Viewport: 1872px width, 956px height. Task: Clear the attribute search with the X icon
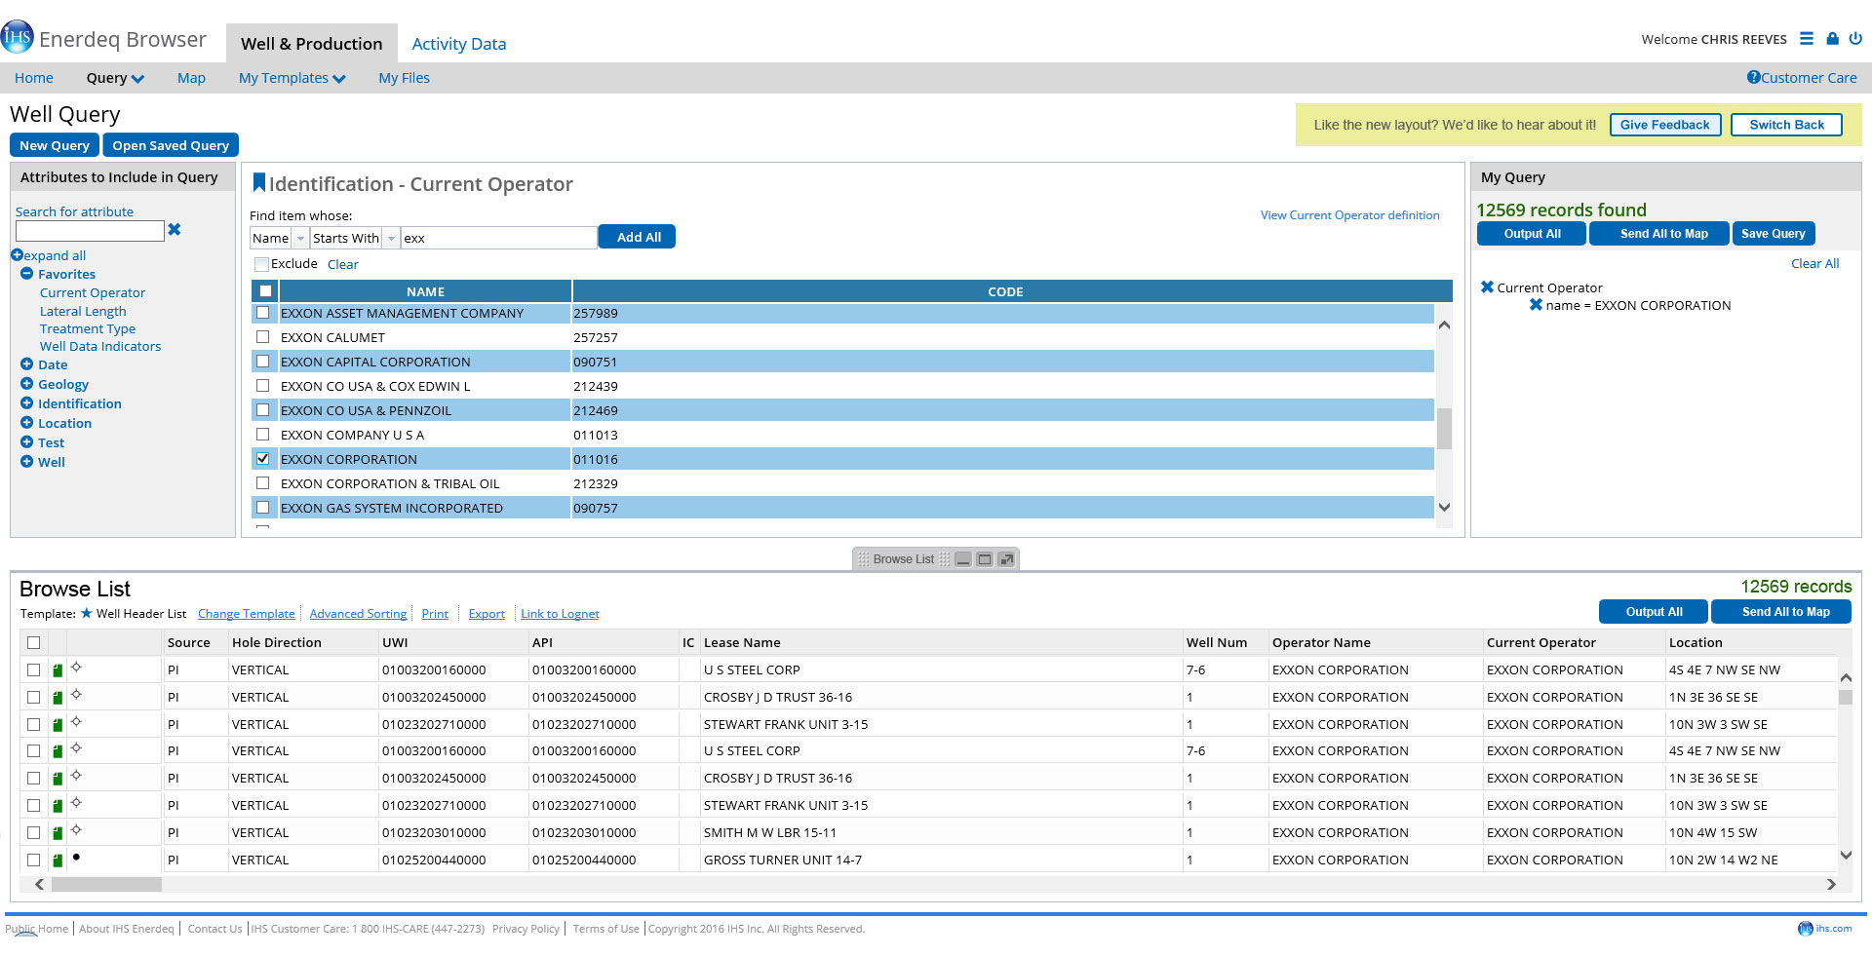coord(175,230)
